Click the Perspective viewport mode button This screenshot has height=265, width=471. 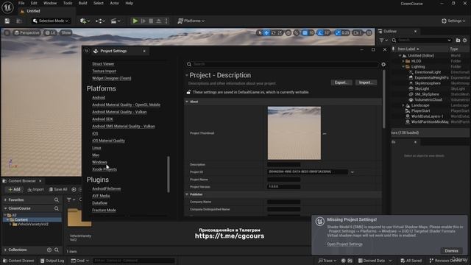click(x=27, y=32)
